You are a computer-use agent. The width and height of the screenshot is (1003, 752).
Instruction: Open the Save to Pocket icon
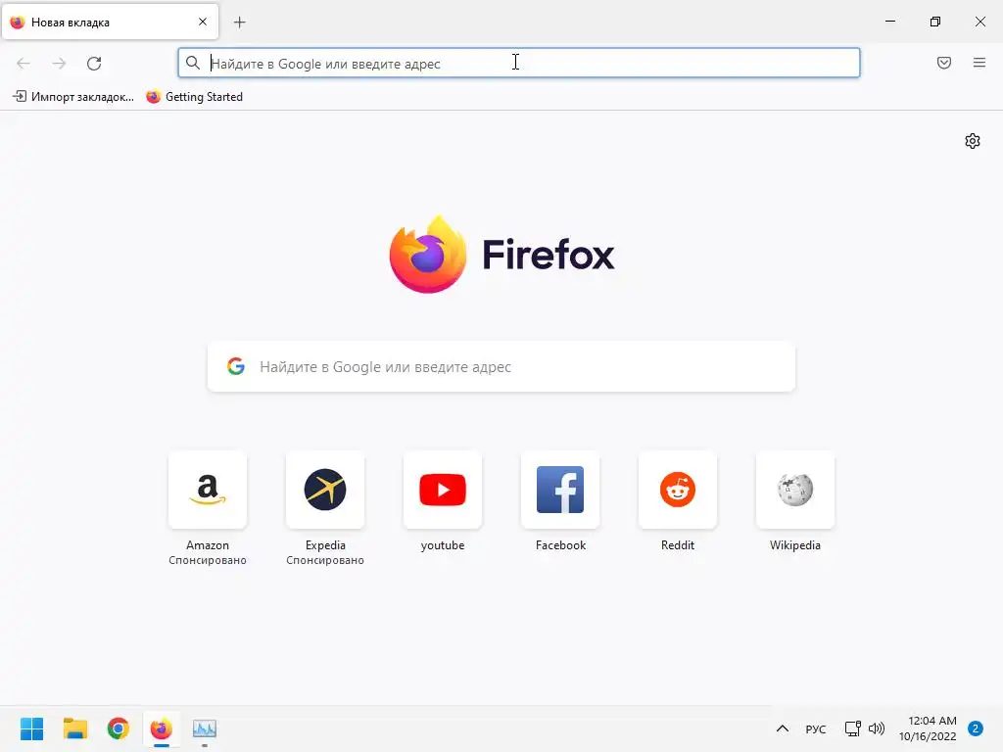[x=944, y=63]
